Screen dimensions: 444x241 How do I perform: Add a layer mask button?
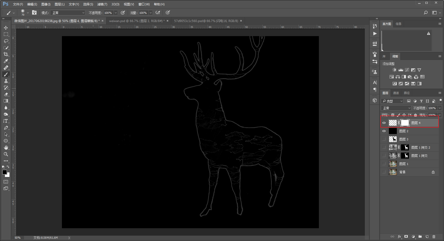click(406, 237)
